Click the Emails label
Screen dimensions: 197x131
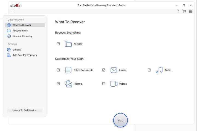[x=123, y=70]
